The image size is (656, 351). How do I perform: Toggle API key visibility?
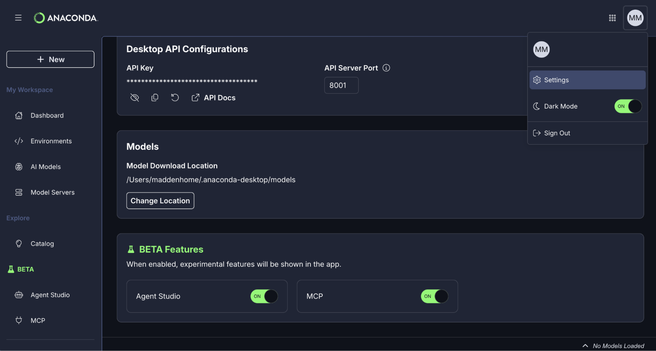(x=135, y=97)
